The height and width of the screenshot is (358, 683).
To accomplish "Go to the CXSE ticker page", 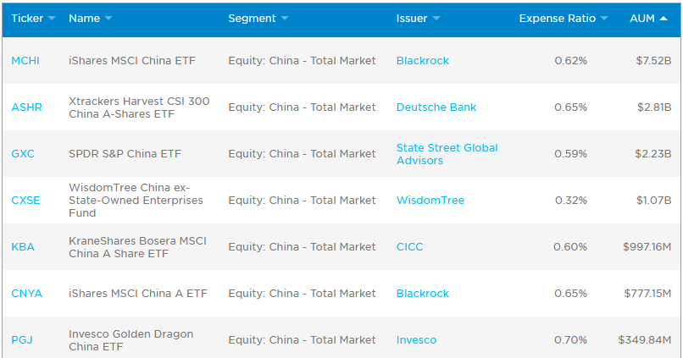I will pyautogui.click(x=25, y=201).
